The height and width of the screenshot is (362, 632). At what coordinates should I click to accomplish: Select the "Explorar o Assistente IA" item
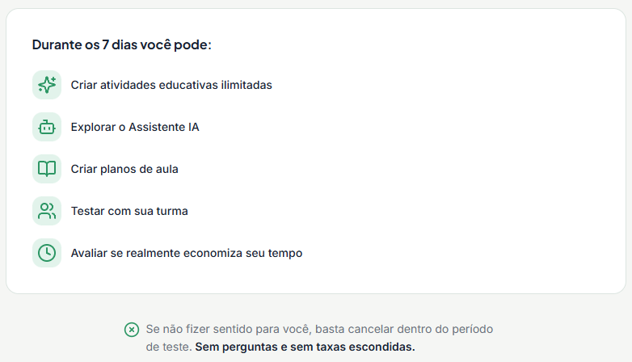(135, 127)
